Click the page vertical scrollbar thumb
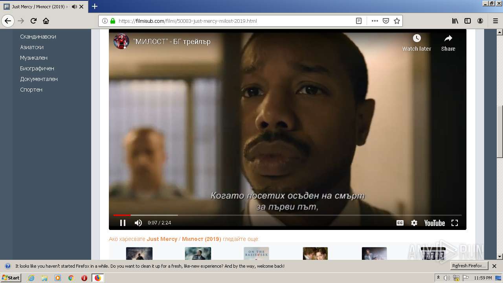 pos(499,131)
